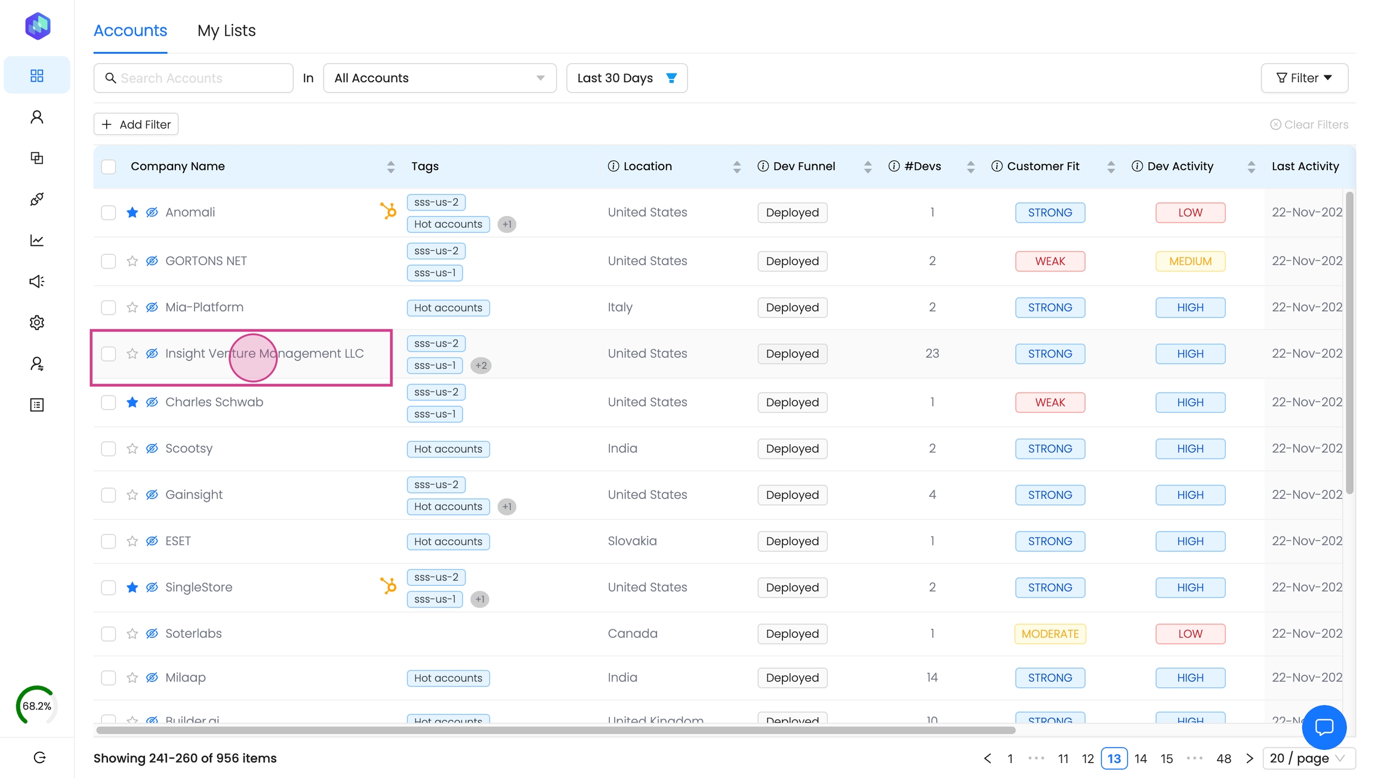Viewport: 1375px width, 778px height.
Task: Star the Mia-Platform account
Action: 132,307
